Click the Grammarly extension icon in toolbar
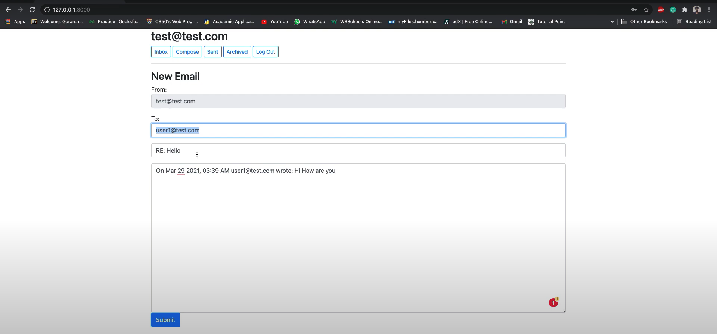The image size is (717, 334). [x=673, y=10]
